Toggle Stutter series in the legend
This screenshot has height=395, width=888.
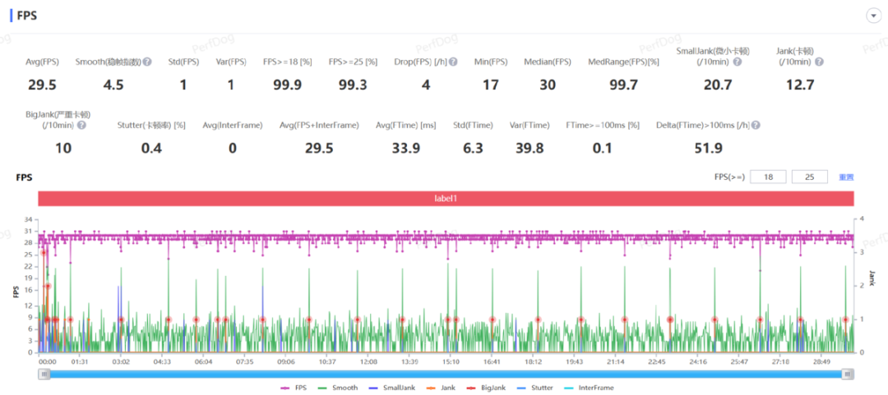click(x=536, y=388)
